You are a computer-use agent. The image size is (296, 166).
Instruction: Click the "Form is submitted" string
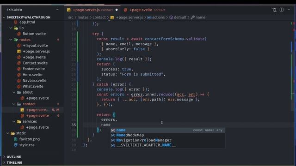(142, 74)
